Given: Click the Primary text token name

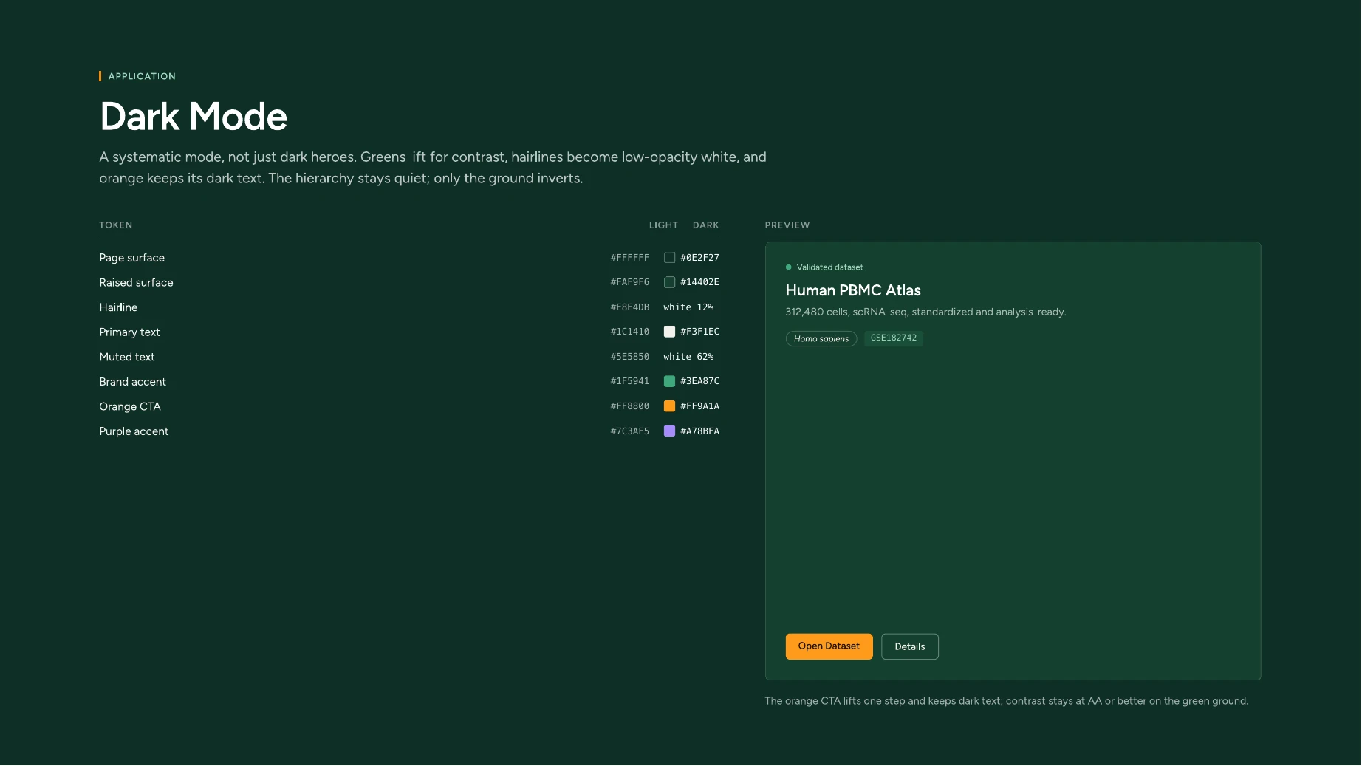Looking at the screenshot, I should pos(129,332).
